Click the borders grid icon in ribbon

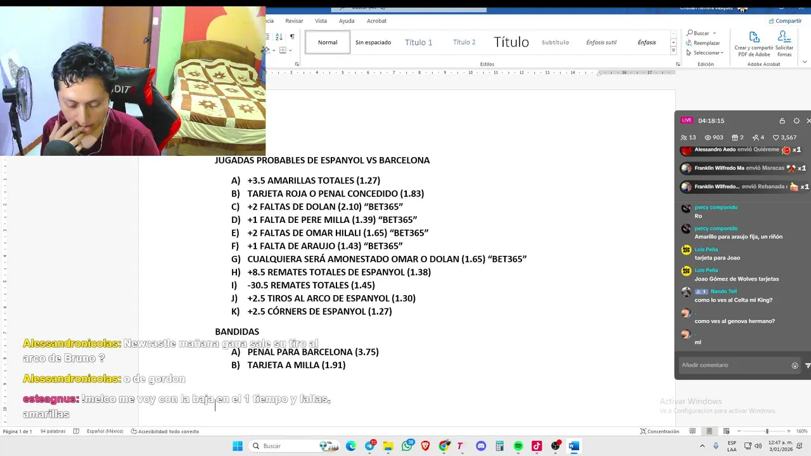click(x=283, y=50)
